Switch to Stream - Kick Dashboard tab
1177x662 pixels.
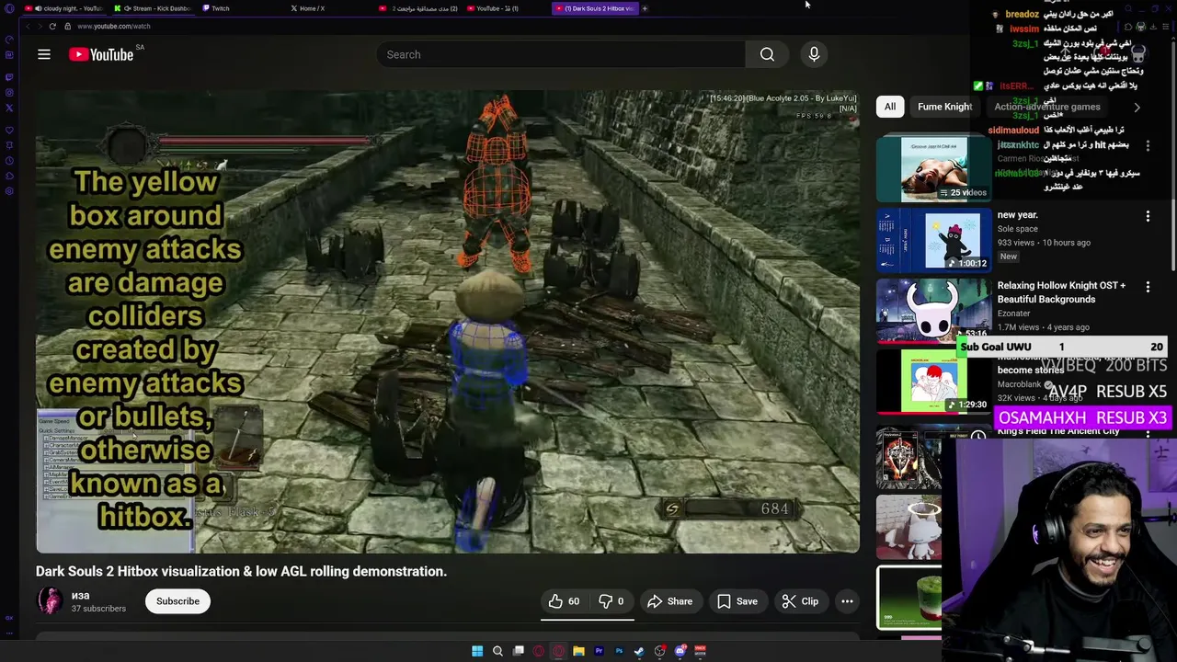click(x=152, y=8)
